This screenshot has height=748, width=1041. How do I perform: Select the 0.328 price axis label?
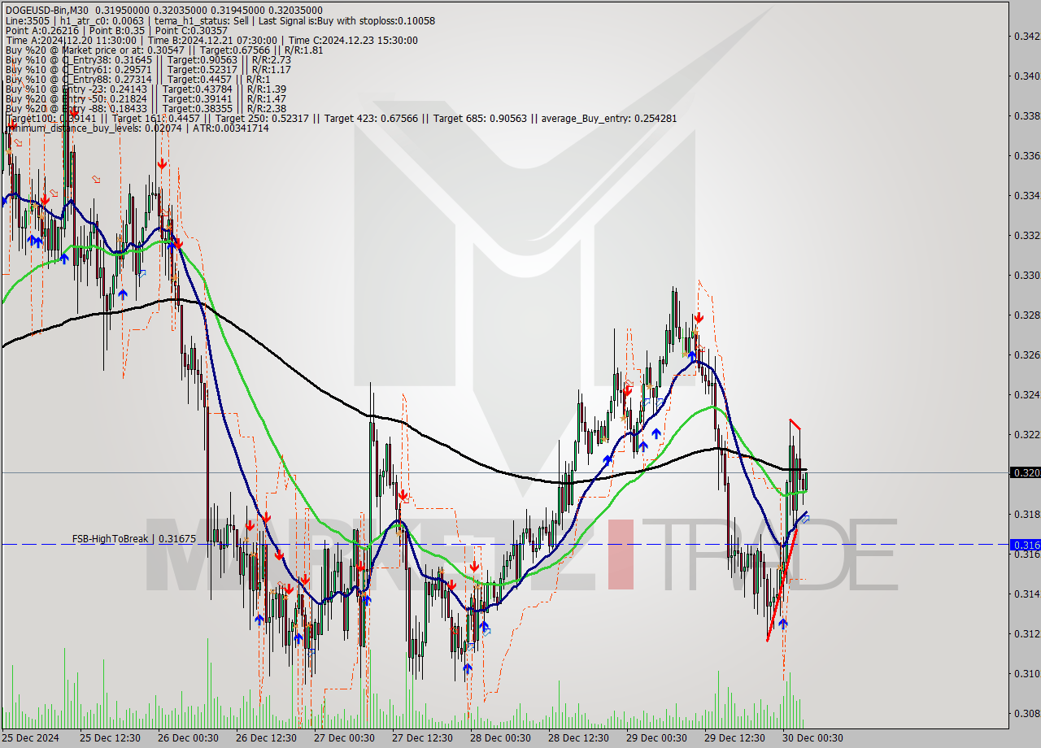(1026, 315)
